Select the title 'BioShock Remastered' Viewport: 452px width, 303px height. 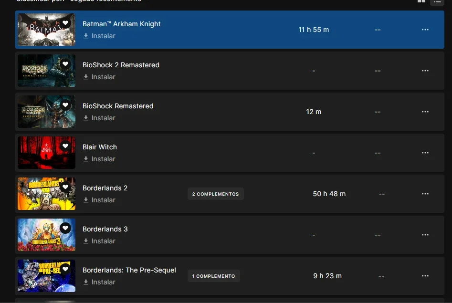[118, 106]
